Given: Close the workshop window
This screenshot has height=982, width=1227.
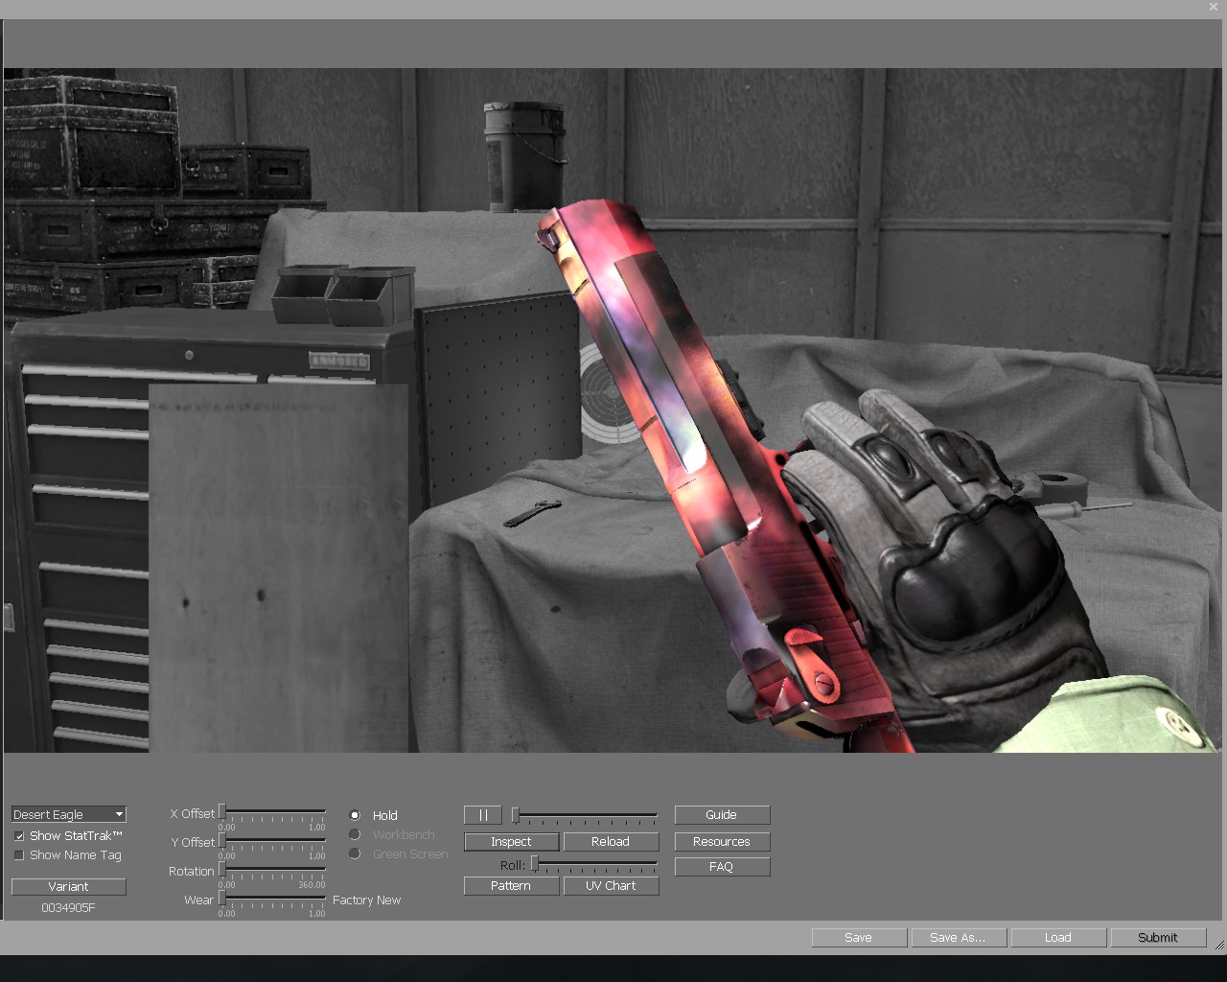Looking at the screenshot, I should pyautogui.click(x=1214, y=7).
